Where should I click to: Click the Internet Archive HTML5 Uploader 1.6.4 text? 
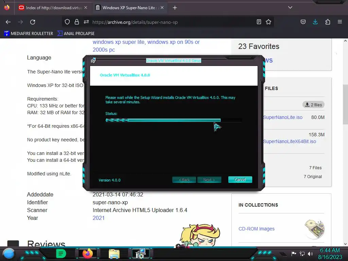coord(140,210)
